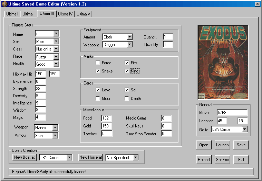Click the Set Exe button
The width and height of the screenshot is (262, 181).
tap(222, 160)
